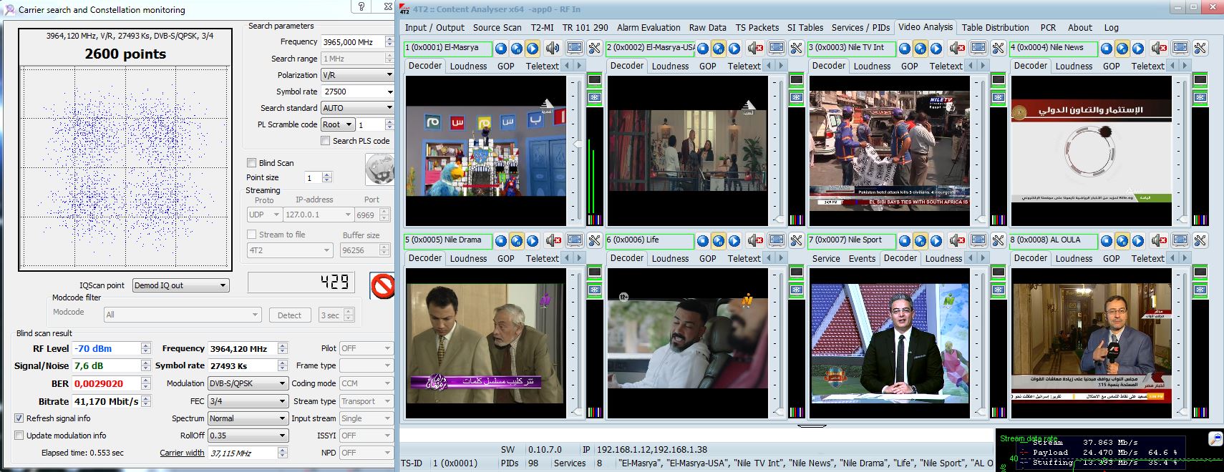Toggle the Stream to file checkbox
Screen dimensions: 1224x472
(x=251, y=235)
